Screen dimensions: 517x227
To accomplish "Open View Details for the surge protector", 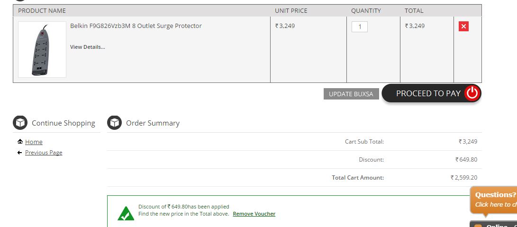I will (88, 47).
